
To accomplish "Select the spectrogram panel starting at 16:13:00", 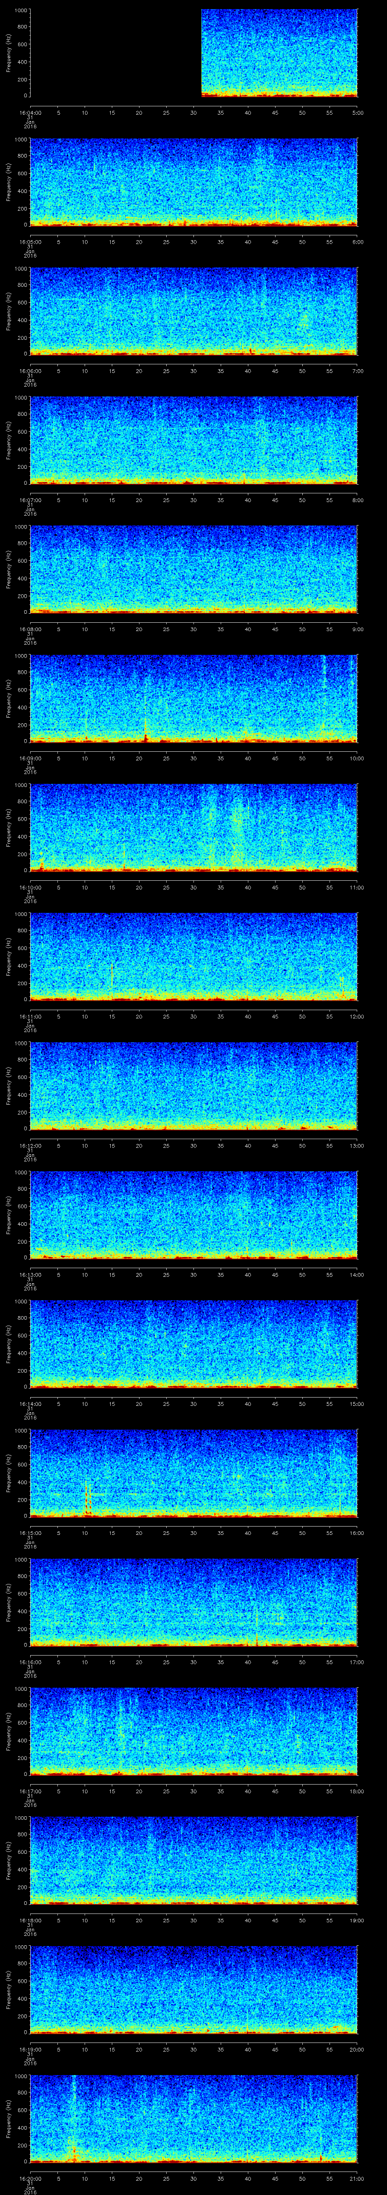I will (193, 1215).
